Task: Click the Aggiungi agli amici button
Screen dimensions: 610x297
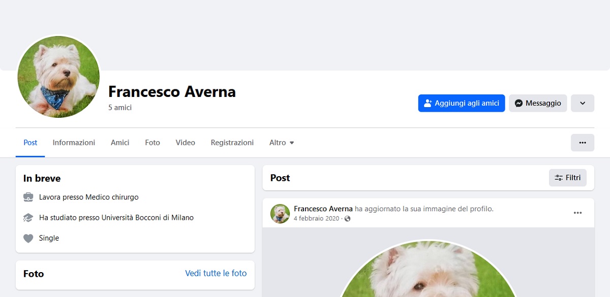Action: coord(461,103)
